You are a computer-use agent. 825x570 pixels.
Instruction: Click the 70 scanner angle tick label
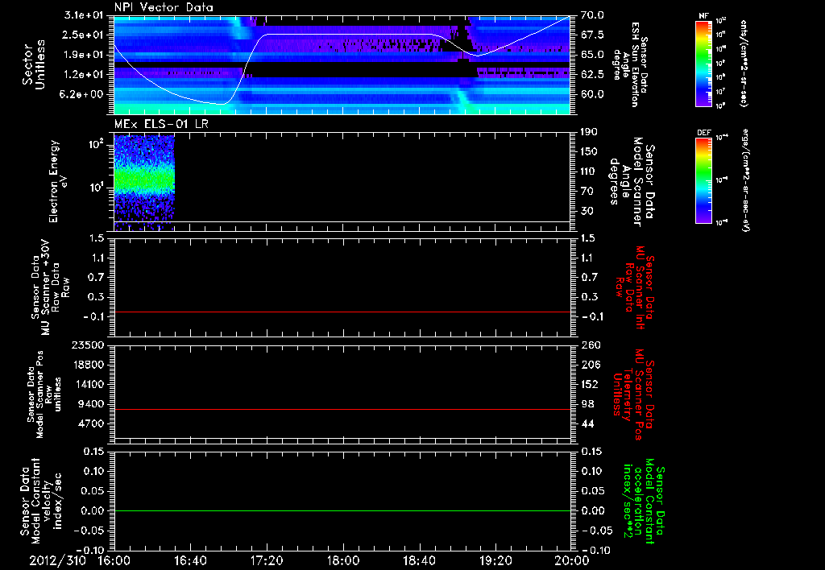coord(587,191)
